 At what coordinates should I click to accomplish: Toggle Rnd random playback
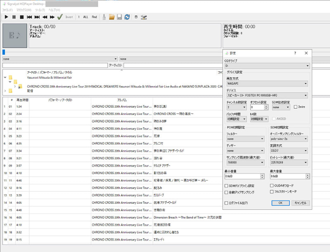94,17
